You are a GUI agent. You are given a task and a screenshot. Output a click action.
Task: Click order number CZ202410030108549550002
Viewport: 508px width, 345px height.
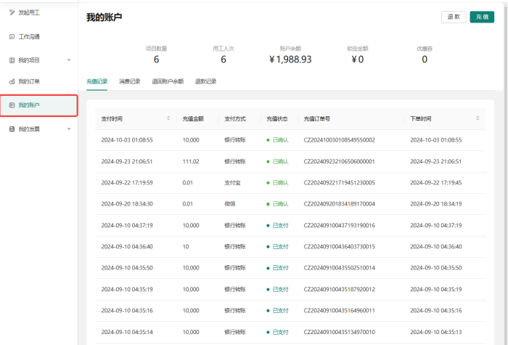[339, 140]
